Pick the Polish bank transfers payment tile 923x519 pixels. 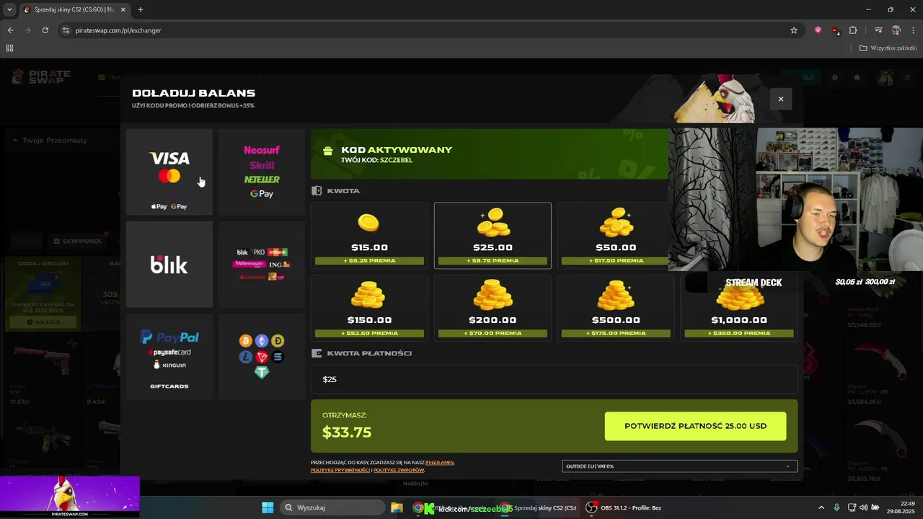(262, 265)
